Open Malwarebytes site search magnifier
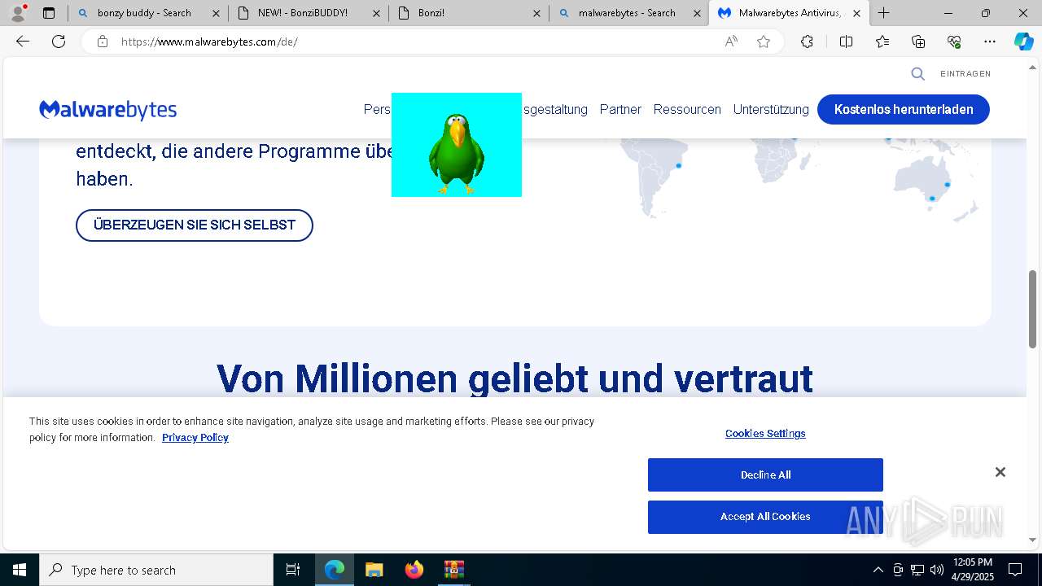 point(917,74)
